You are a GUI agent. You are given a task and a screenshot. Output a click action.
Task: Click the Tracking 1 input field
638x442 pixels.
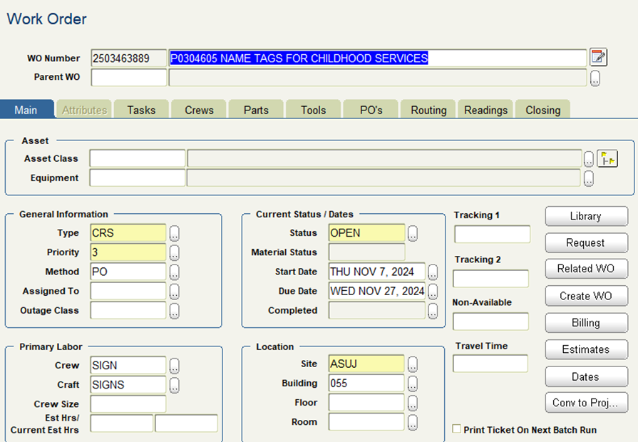(493, 235)
